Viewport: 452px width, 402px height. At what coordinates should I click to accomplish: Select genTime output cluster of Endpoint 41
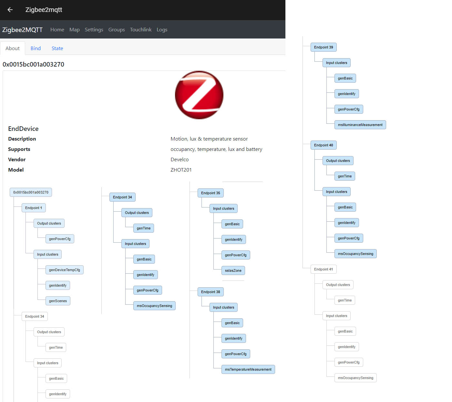click(344, 300)
